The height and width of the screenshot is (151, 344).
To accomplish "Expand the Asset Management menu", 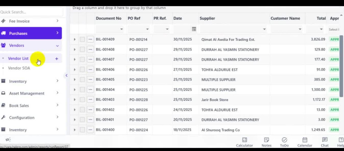I will pyautogui.click(x=57, y=93).
